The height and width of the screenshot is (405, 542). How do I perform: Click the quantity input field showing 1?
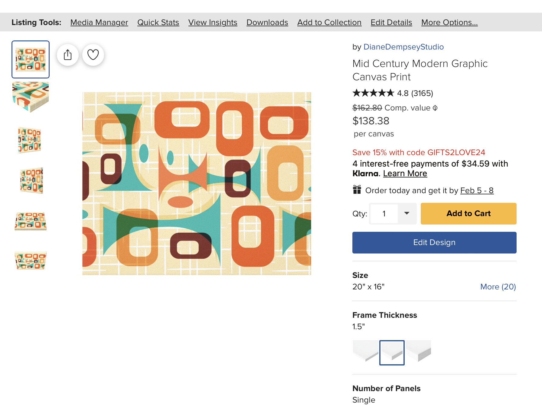384,214
